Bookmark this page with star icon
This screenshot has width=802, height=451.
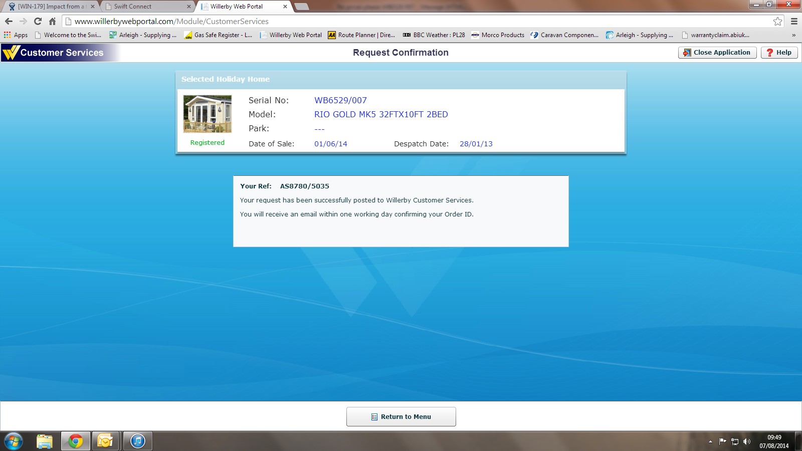(777, 21)
